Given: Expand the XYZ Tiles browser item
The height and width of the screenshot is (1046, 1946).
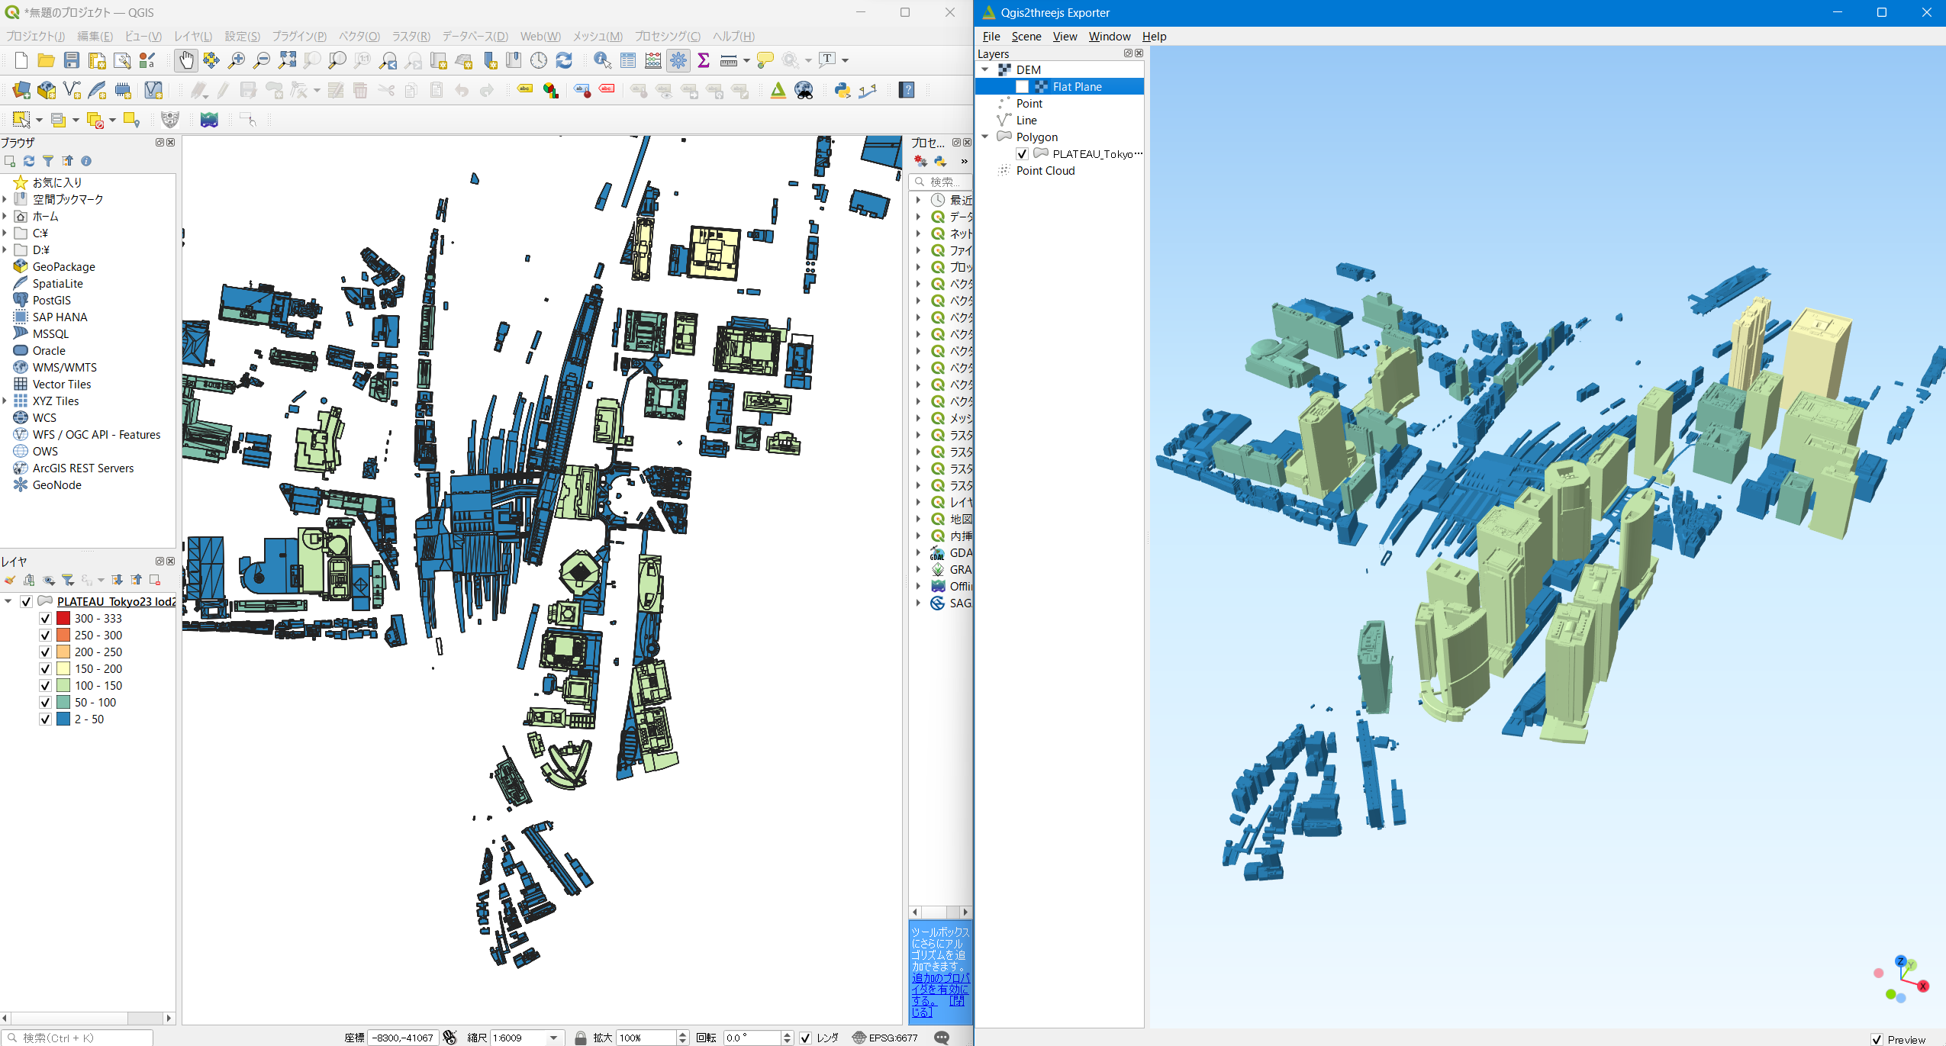Looking at the screenshot, I should [5, 401].
